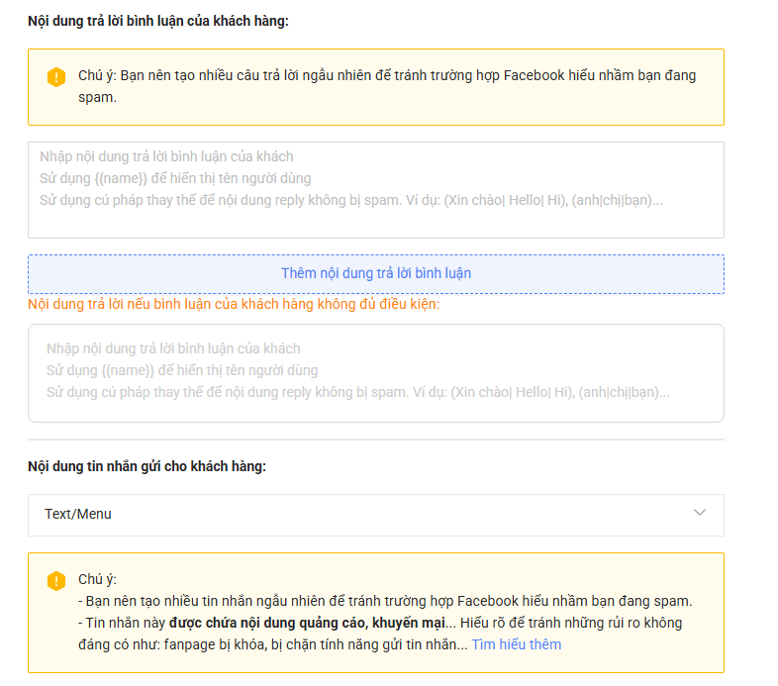778x686 pixels.
Task: Click the orange label about "không đủ điều kiện"
Action: 234,304
